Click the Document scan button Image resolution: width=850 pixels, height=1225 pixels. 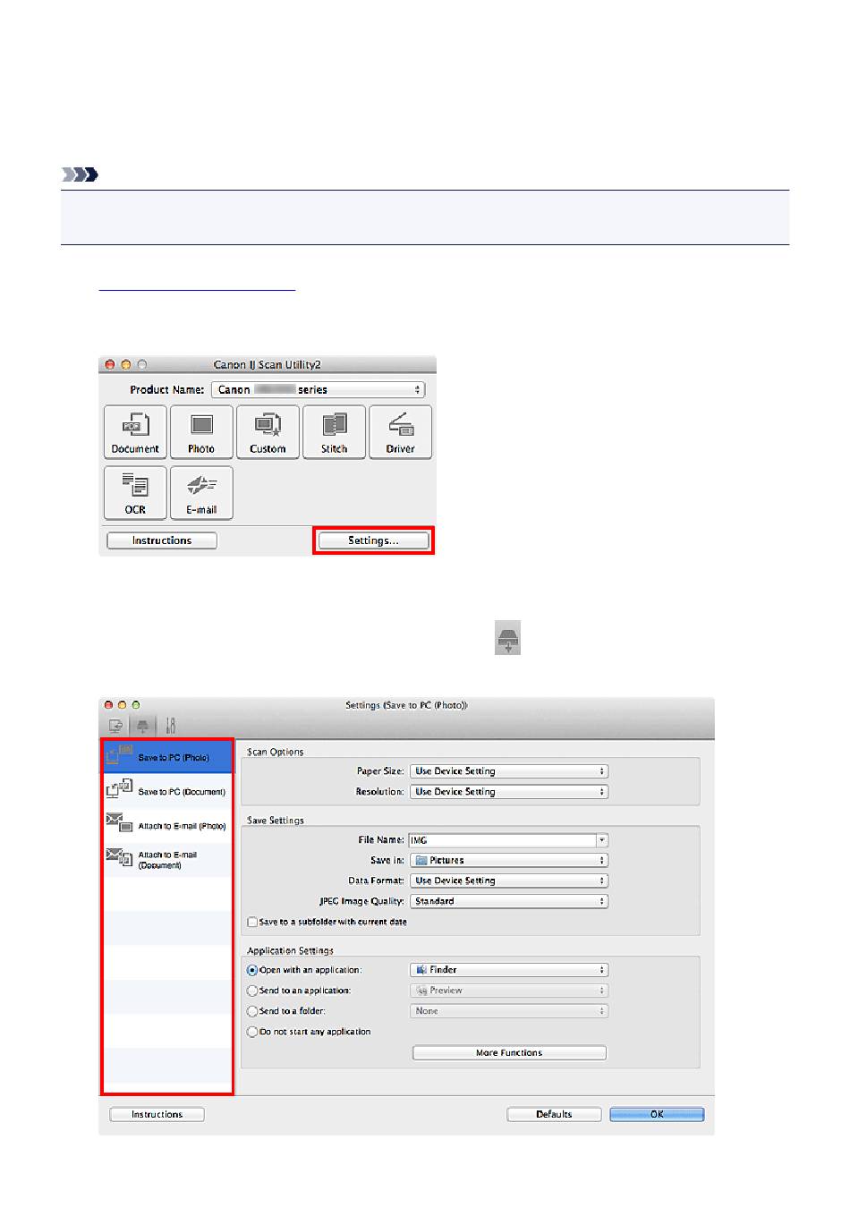point(135,432)
